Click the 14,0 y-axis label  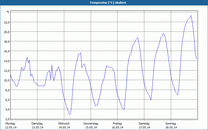point(6,61)
